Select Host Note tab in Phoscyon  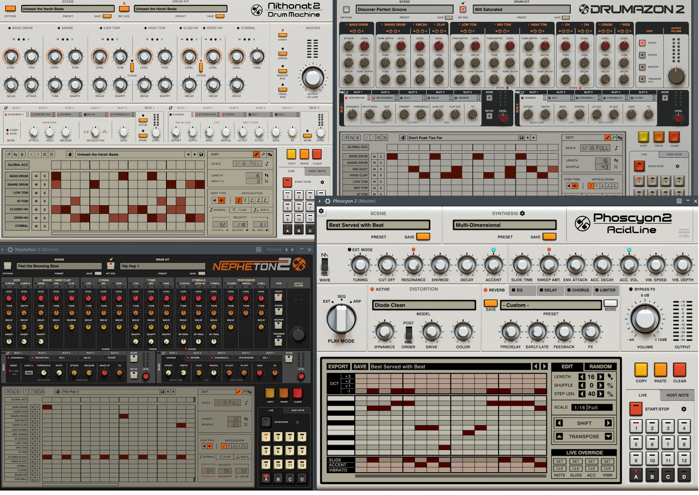click(x=677, y=395)
